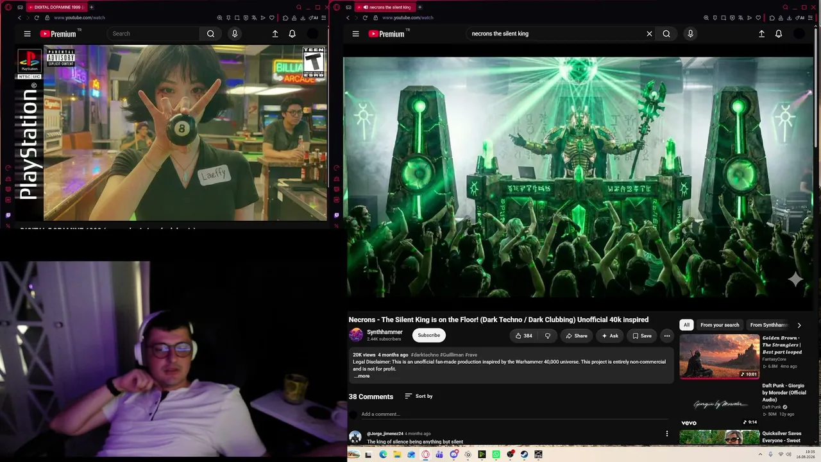Go back in left browser window
821x462 pixels.
tap(19, 18)
